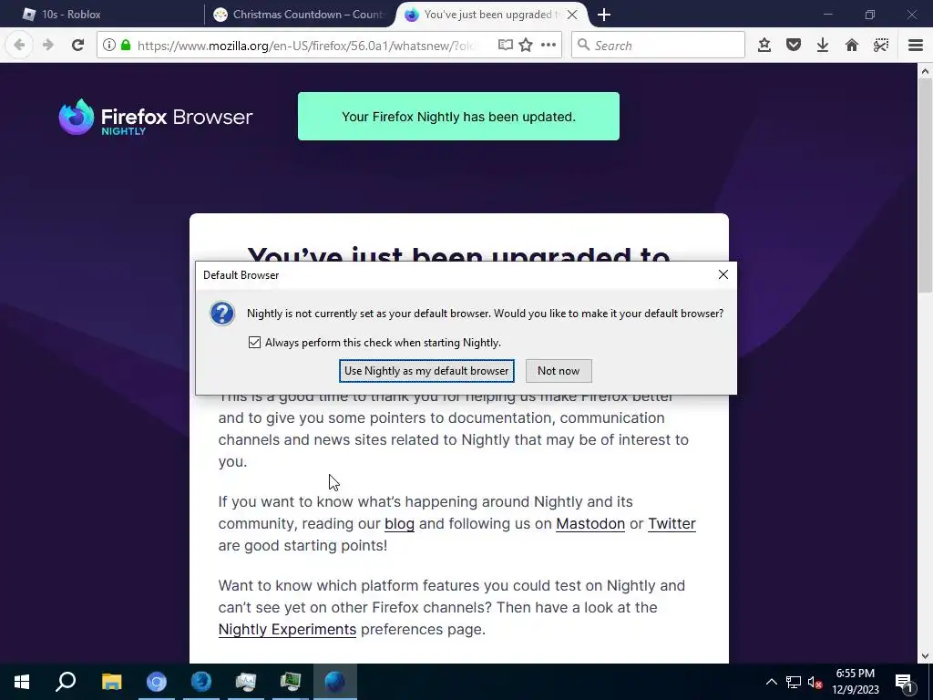Click the scrollbar down arrow

point(925,656)
